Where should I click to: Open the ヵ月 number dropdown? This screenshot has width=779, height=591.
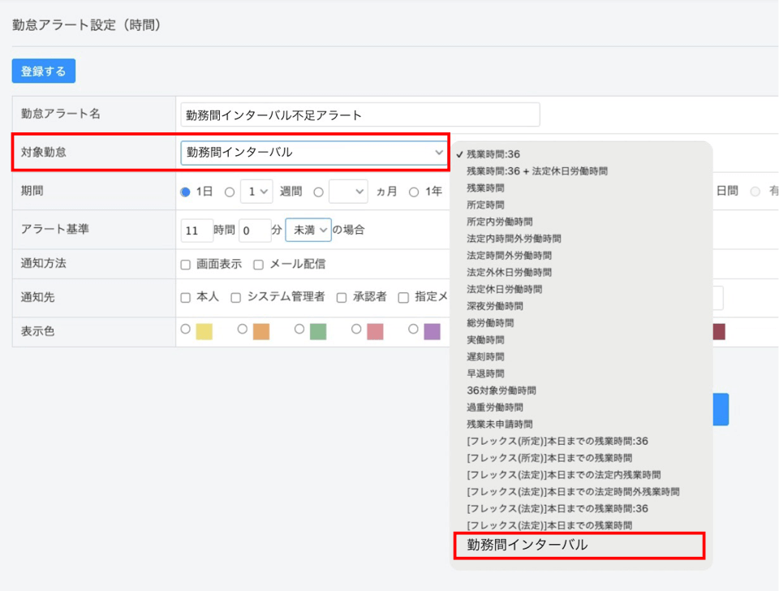pos(348,192)
